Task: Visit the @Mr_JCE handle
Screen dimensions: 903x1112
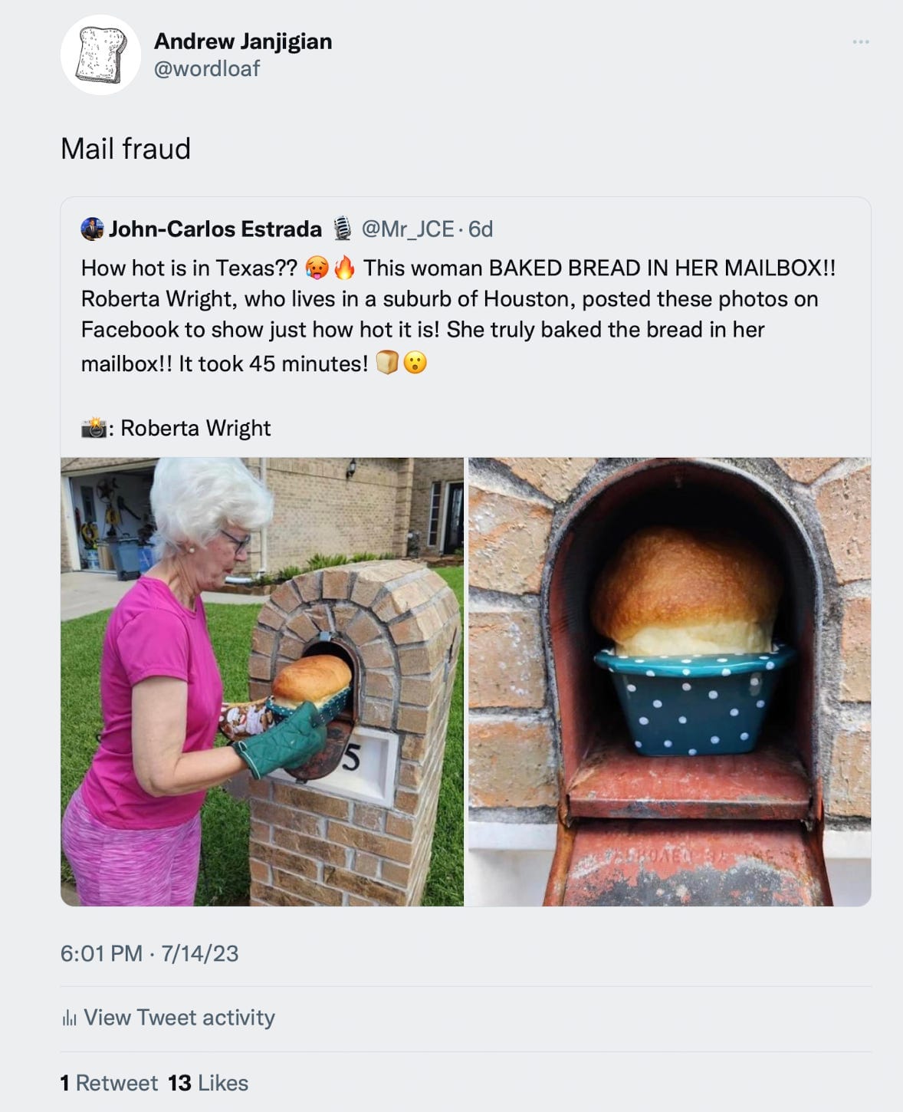Action: pyautogui.click(x=407, y=229)
